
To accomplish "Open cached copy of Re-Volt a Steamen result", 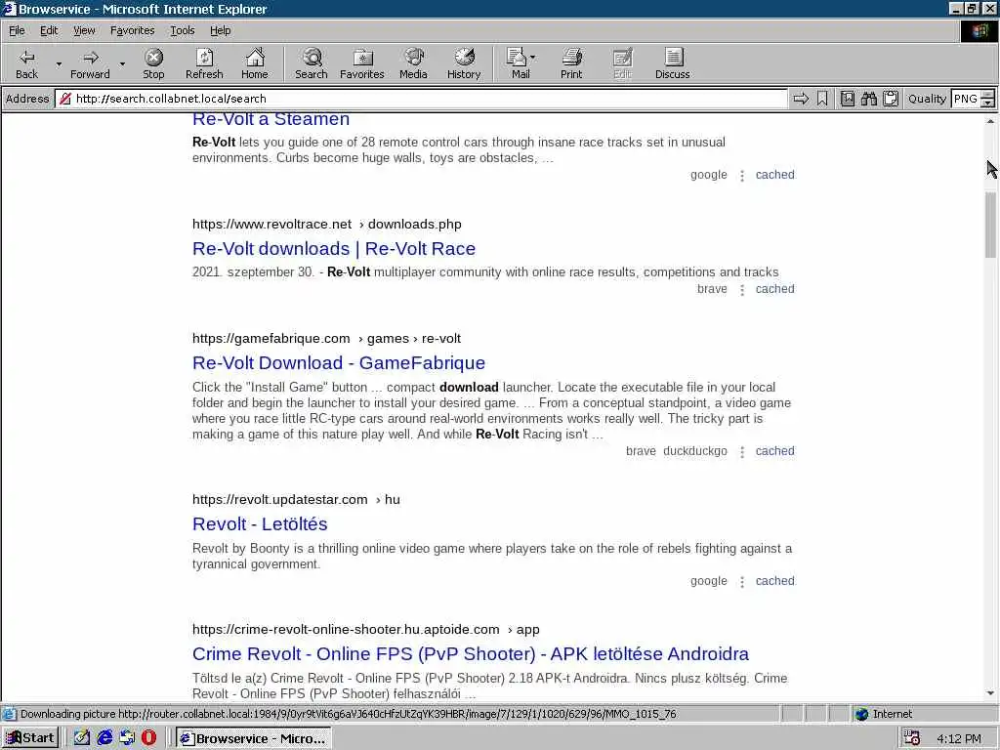I will [774, 175].
